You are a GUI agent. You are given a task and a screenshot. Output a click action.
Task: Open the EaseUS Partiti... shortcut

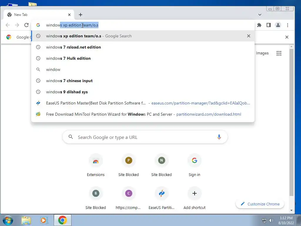161,198
